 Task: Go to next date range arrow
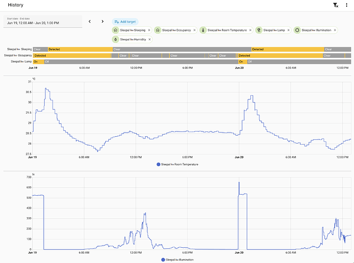103,22
